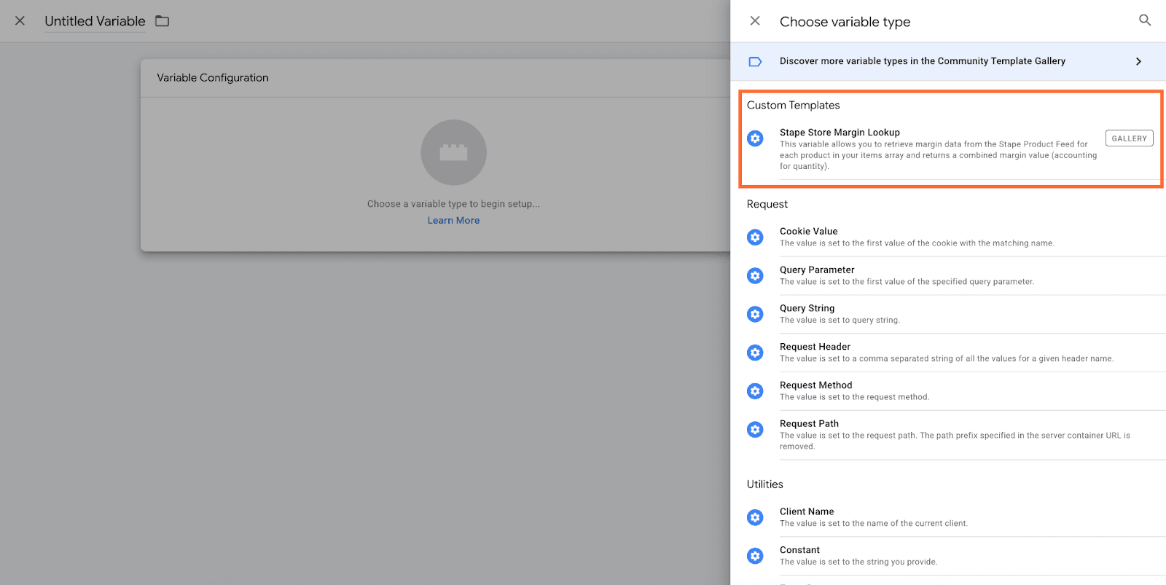Close the Untitled Variable editor
Image resolution: width=1166 pixels, height=585 pixels.
point(20,21)
